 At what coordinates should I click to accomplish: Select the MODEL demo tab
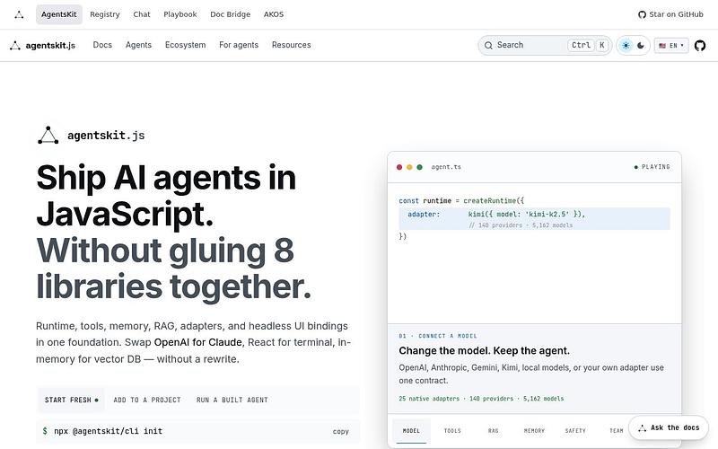(411, 431)
